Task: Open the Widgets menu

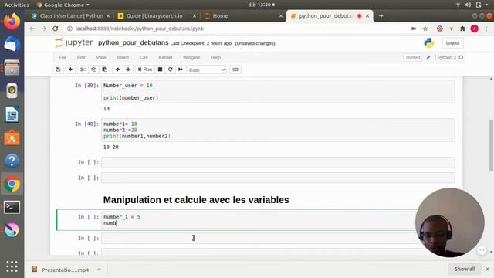Action: pyautogui.click(x=191, y=57)
